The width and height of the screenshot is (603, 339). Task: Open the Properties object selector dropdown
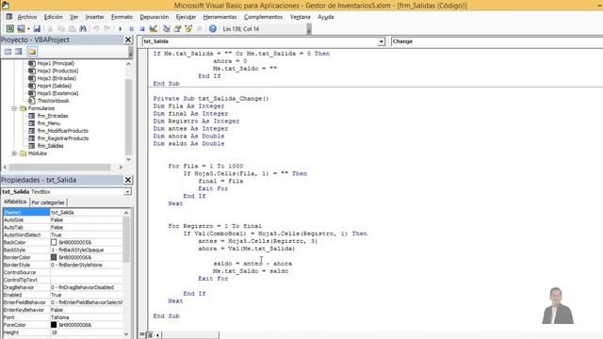tap(127, 191)
